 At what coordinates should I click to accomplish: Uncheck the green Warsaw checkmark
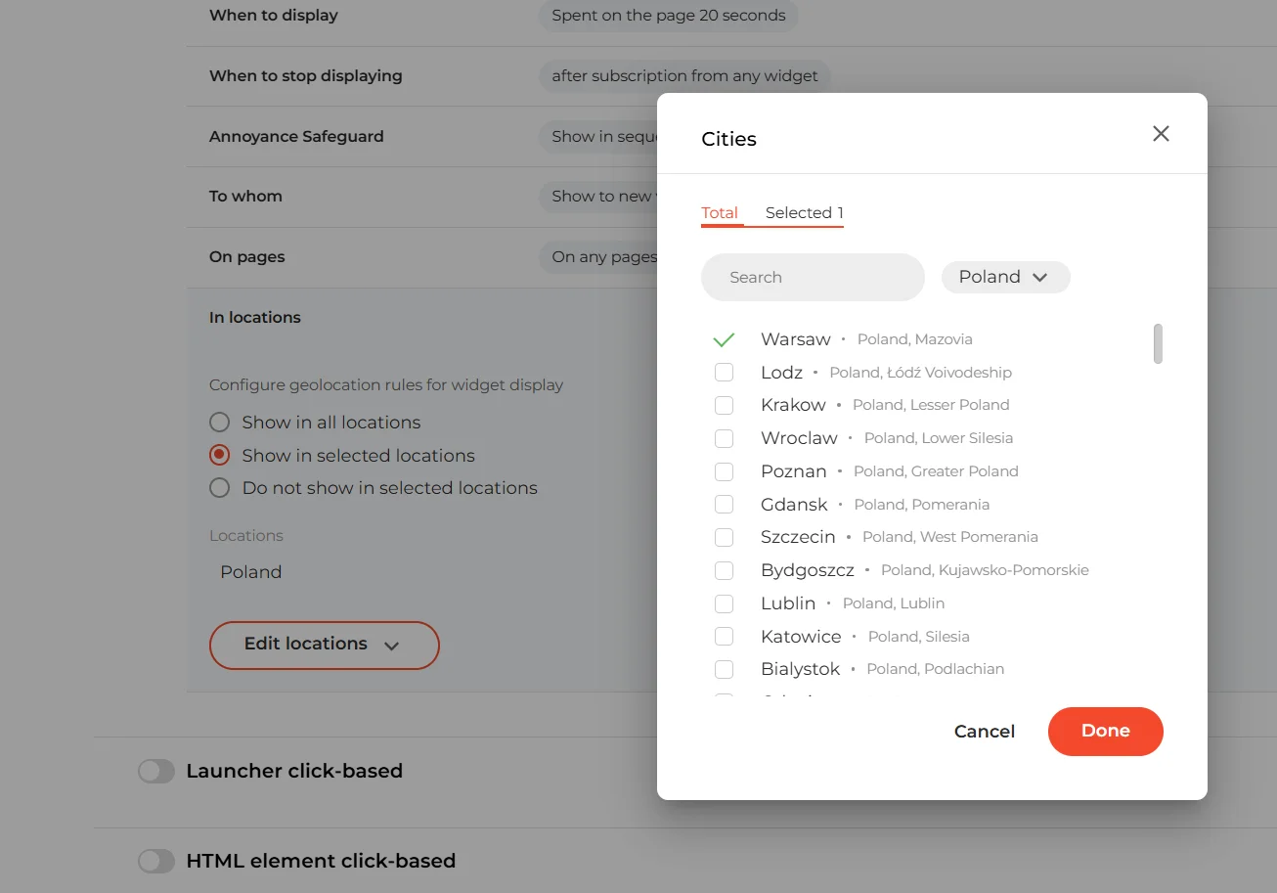[x=724, y=340]
